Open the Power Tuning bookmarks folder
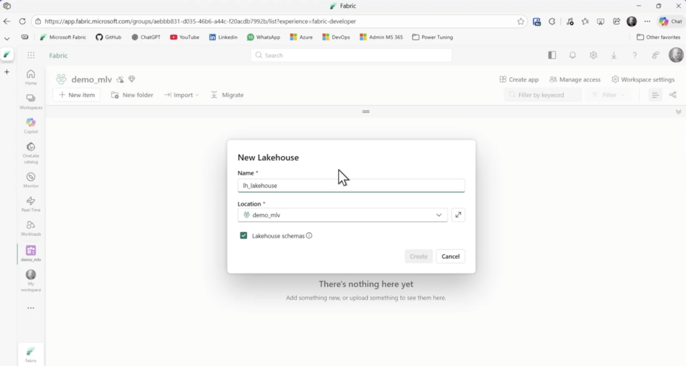 (432, 38)
